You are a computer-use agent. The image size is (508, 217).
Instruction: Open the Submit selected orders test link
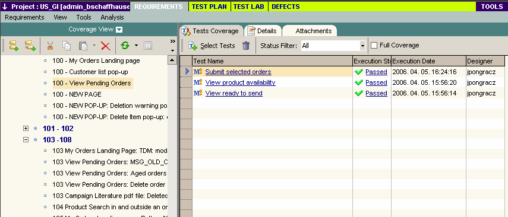(x=238, y=72)
